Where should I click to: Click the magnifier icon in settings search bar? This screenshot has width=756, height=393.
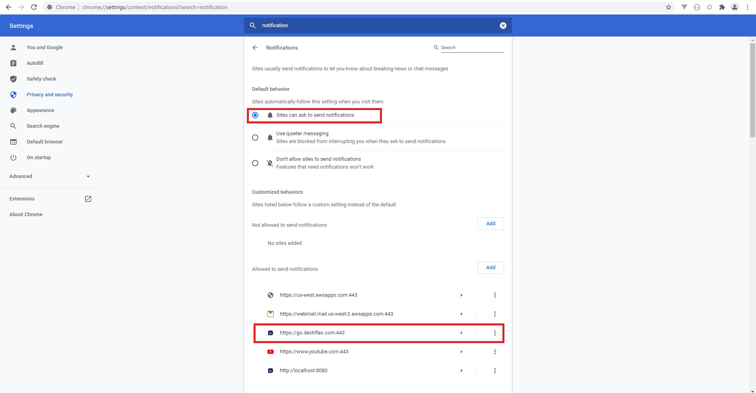pyautogui.click(x=253, y=26)
